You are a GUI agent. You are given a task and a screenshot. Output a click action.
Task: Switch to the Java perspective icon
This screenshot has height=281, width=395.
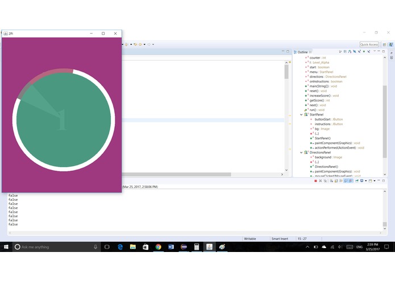(x=390, y=44)
